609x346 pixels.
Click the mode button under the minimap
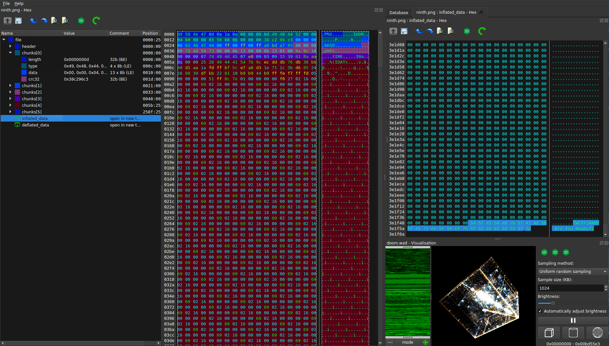pos(408,342)
